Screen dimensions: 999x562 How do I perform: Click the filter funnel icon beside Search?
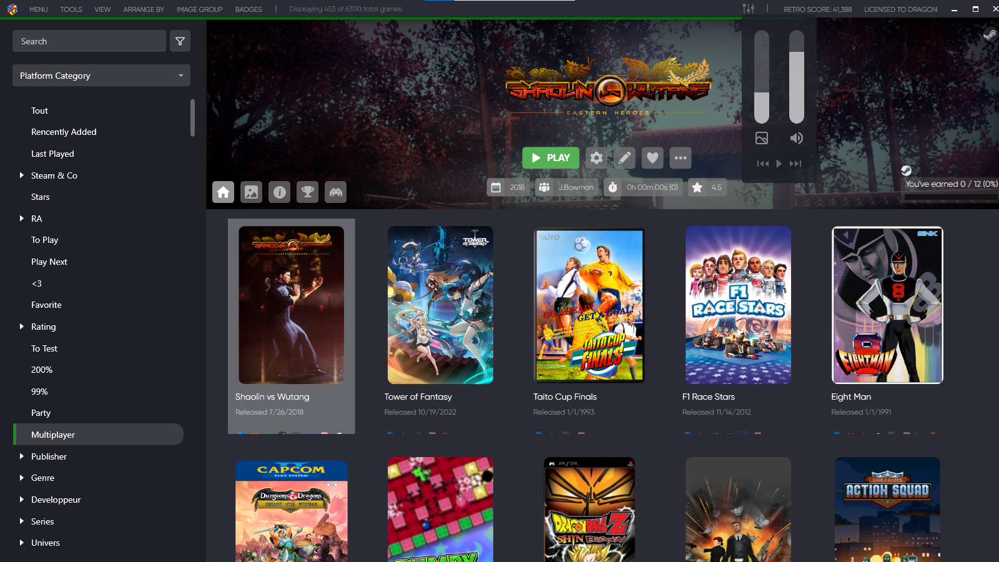point(180,41)
